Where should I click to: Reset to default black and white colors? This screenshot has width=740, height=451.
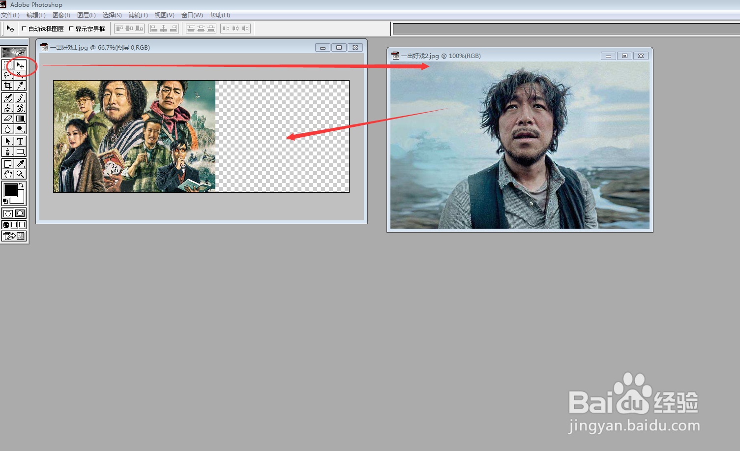point(5,201)
